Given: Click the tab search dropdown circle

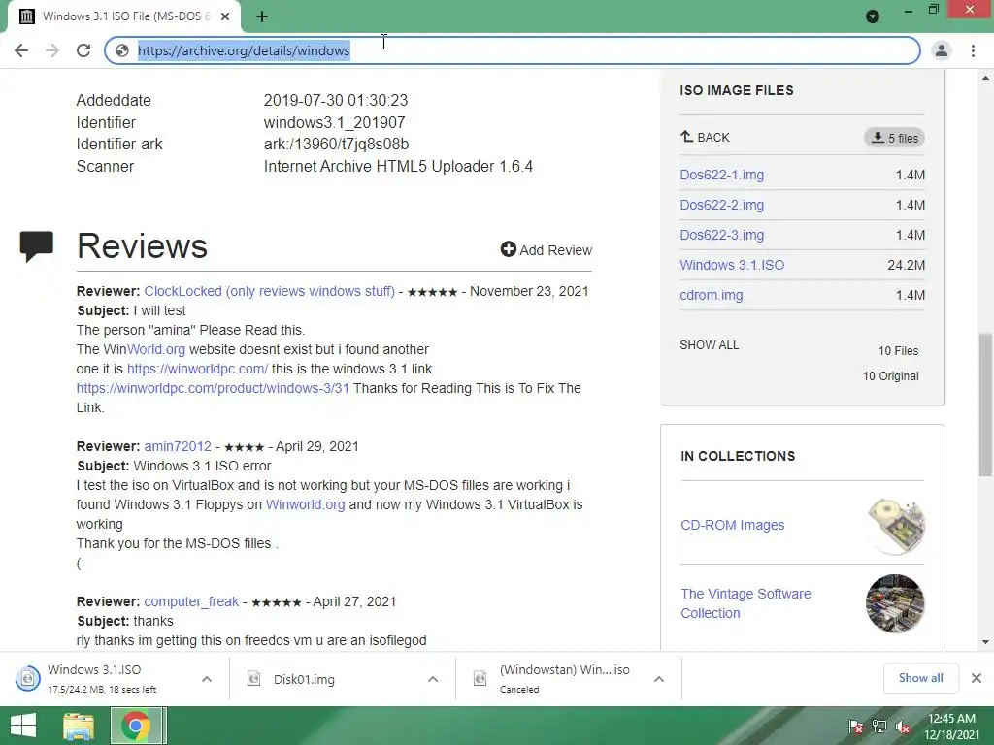Looking at the screenshot, I should (x=873, y=16).
